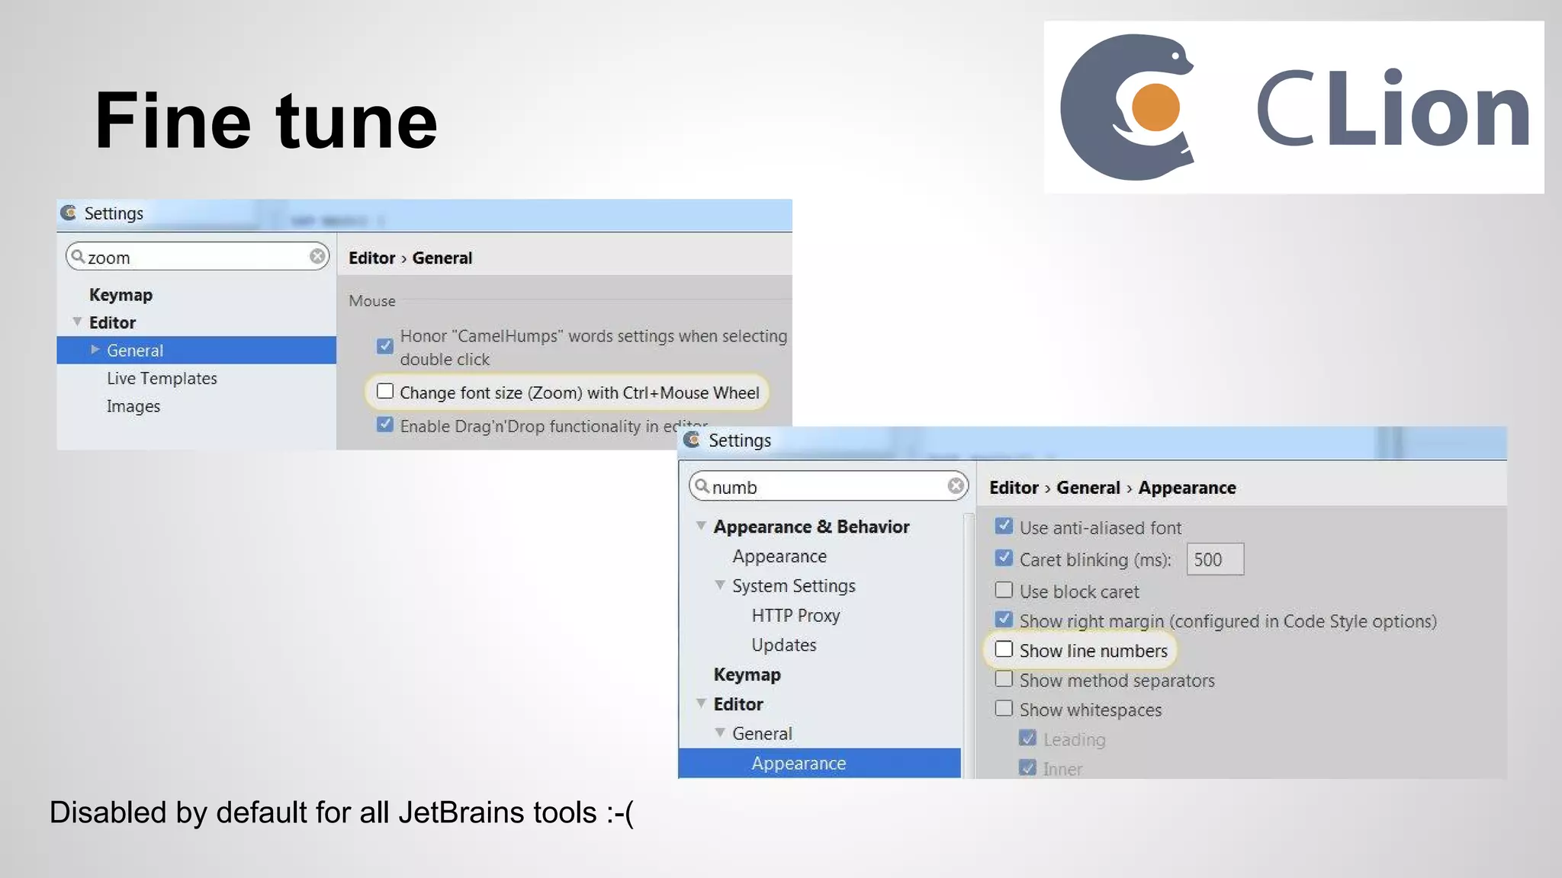The width and height of the screenshot is (1562, 878).
Task: Collapse General node in lower settings tree
Action: [720, 733]
